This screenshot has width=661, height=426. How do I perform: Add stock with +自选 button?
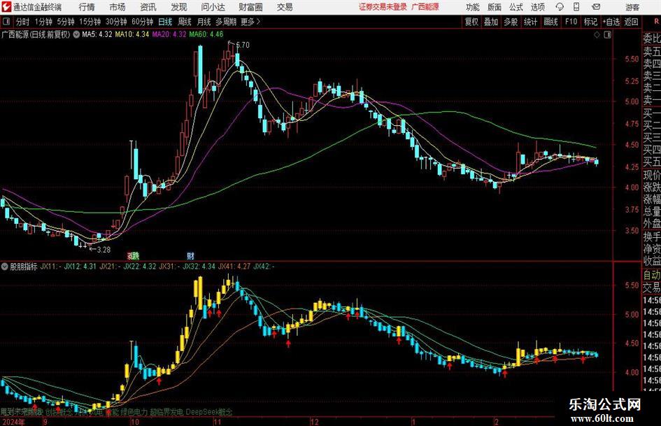611,22
